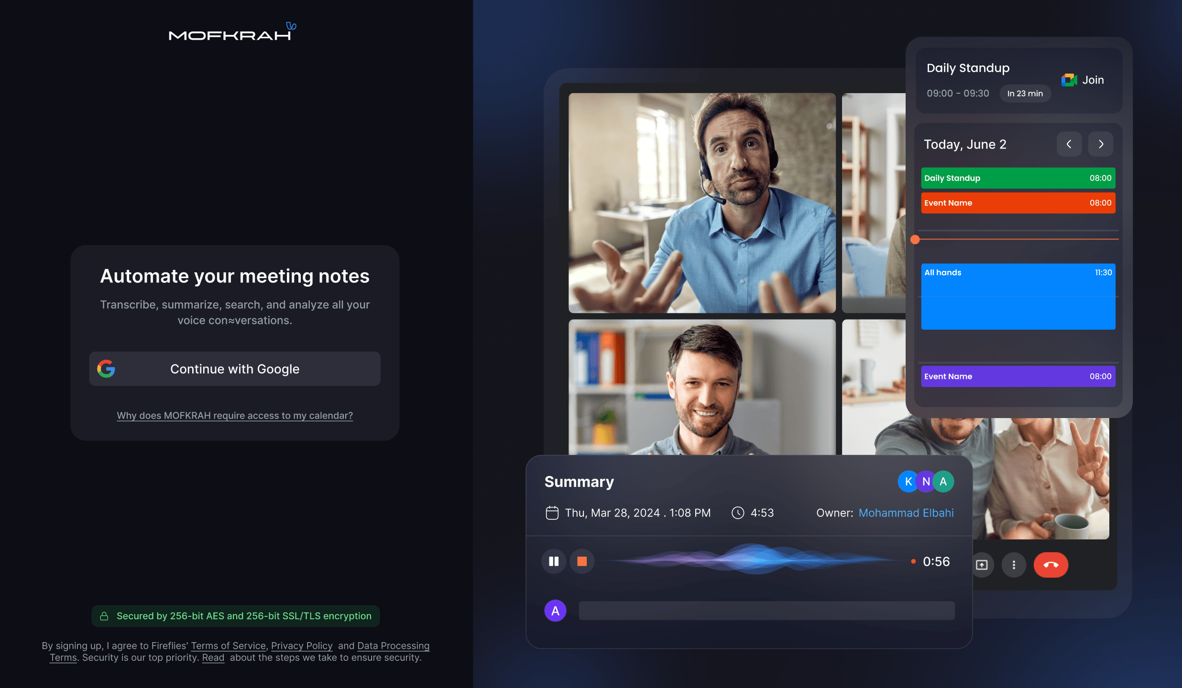The image size is (1182, 688).
Task: Click participant avatar K
Action: [x=908, y=482]
